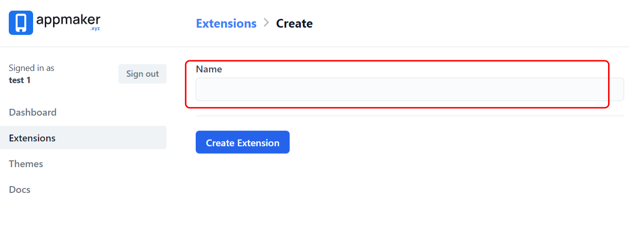Screen dimensions: 629x226
Task: Open the Docs sidebar item
Action: (20, 190)
